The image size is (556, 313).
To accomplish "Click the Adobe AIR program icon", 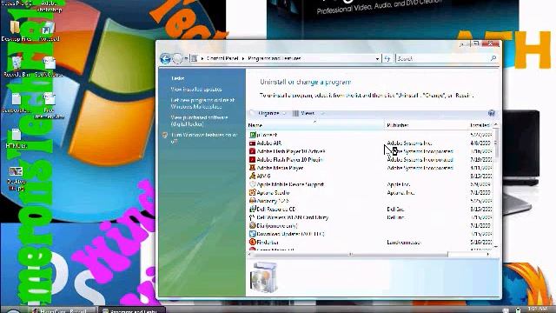I will (252, 143).
